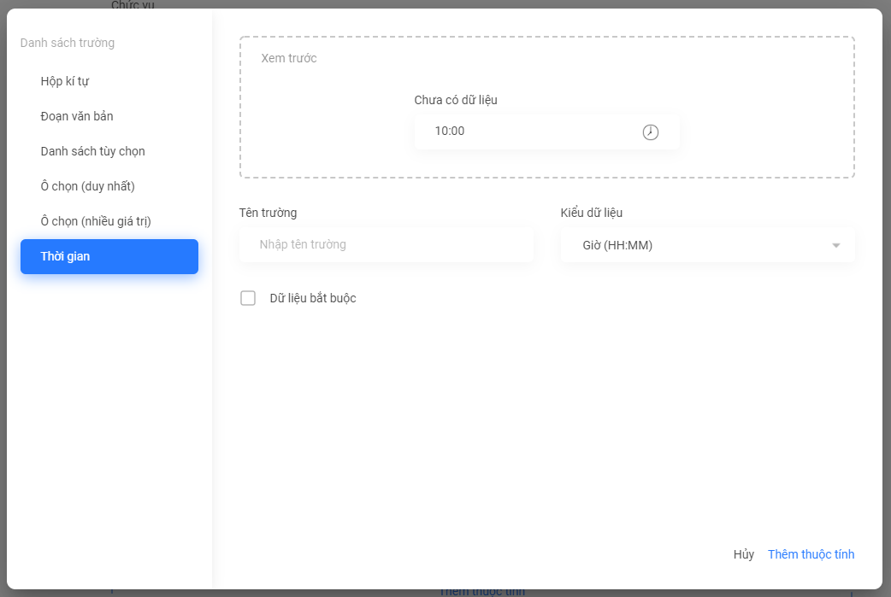Open the Kiểu dữ liệu dropdown
The image size is (891, 597).
pyautogui.click(x=707, y=245)
